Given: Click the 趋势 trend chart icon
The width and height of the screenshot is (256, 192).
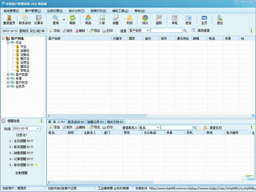Looking at the screenshot, I should click(159, 20).
